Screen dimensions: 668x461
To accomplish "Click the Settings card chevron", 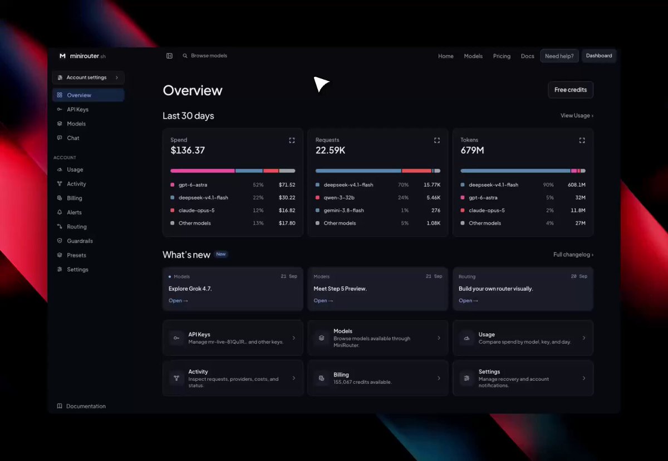I will point(584,378).
